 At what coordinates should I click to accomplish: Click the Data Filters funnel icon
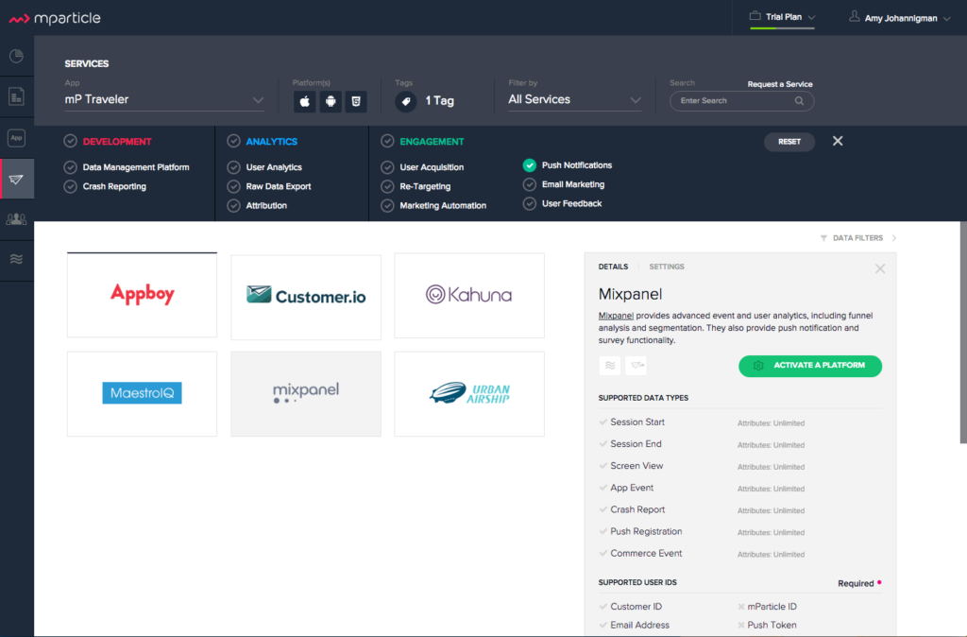[x=823, y=238]
